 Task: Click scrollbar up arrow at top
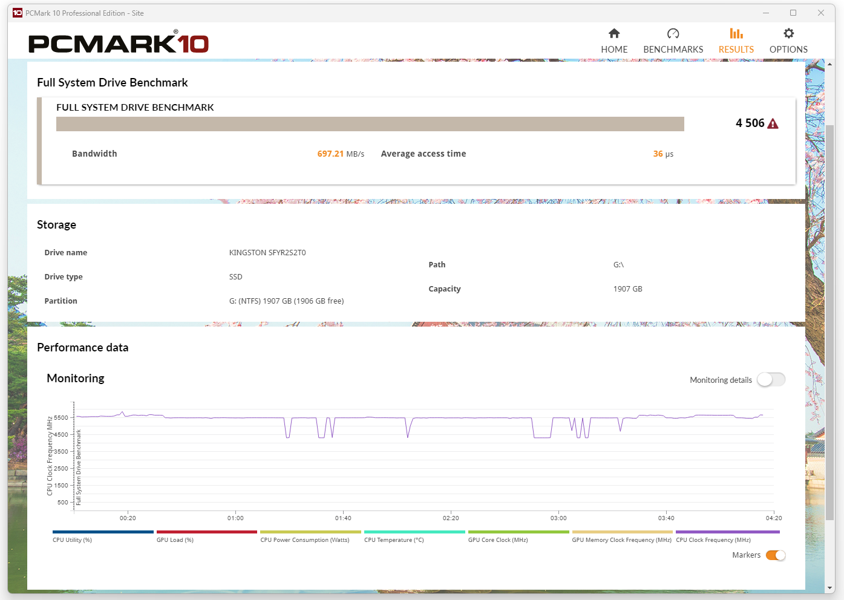point(830,64)
